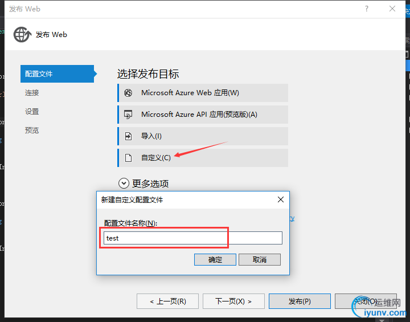410x322 pixels.
Task: Go to the 连接 step
Action: 32,93
